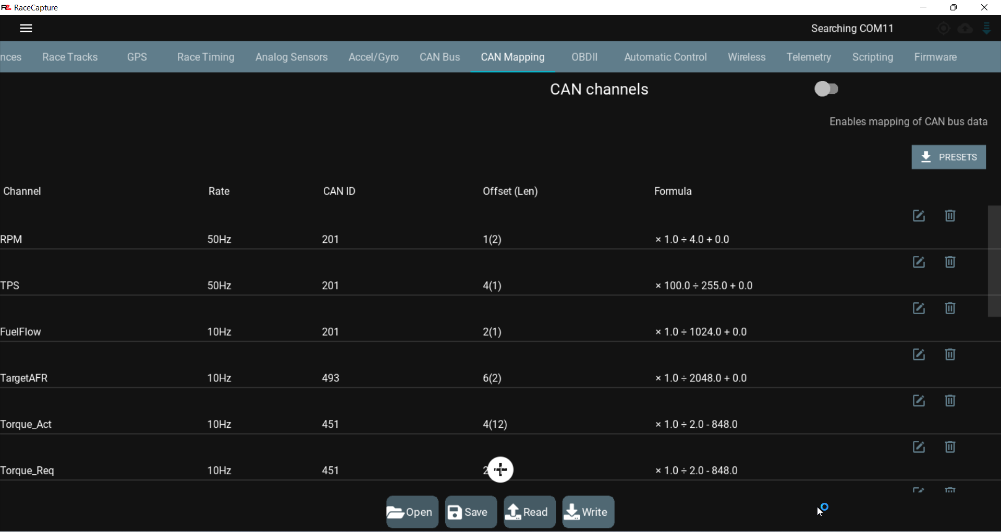Switch to the Race Tracks tab

70,57
